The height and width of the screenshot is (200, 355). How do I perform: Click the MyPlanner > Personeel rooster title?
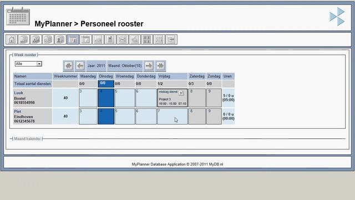pyautogui.click(x=89, y=24)
